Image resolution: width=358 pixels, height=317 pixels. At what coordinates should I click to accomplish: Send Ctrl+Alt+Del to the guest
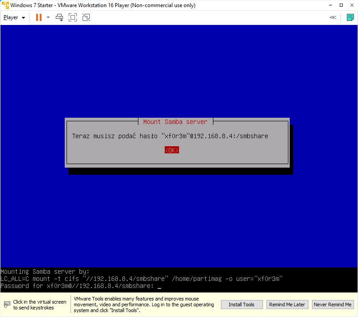point(59,17)
